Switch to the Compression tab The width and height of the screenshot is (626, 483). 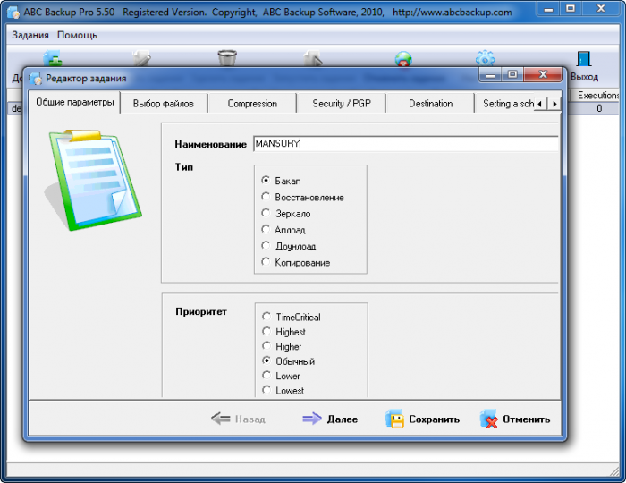click(252, 104)
